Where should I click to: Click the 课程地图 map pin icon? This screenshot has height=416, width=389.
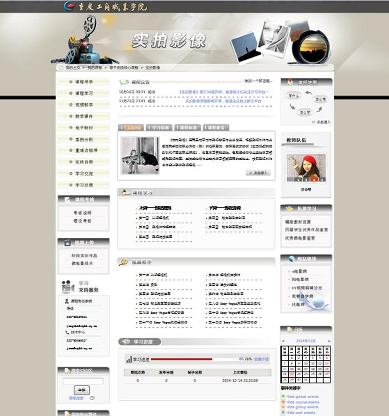(x=290, y=82)
